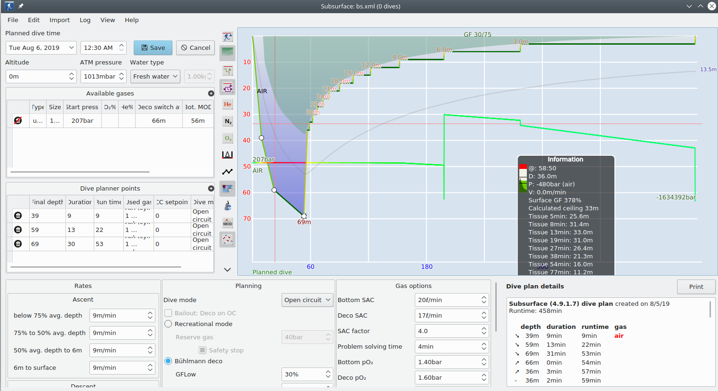Toggle the O2 partial pressure graph

pyautogui.click(x=227, y=138)
